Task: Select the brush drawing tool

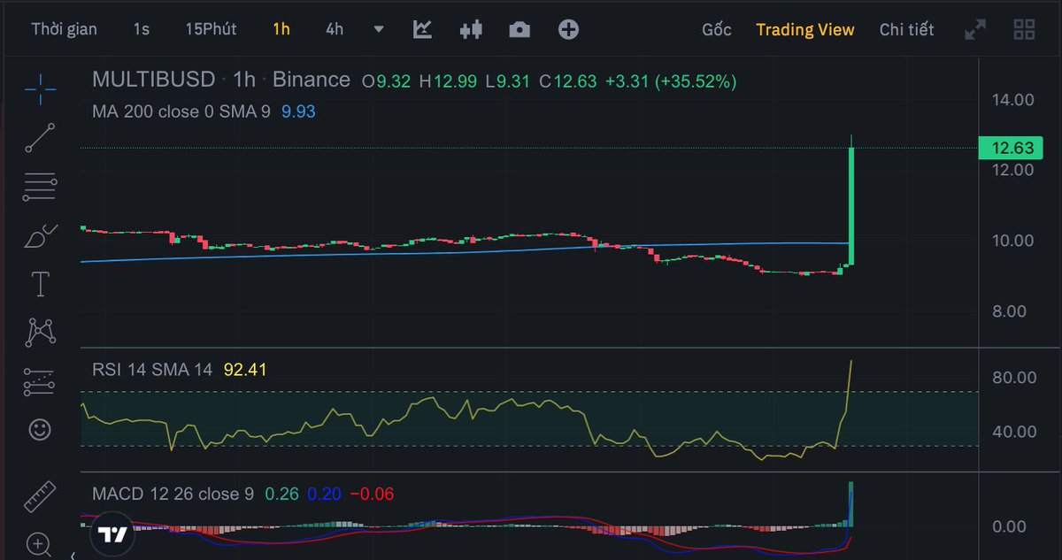Action: point(40,236)
